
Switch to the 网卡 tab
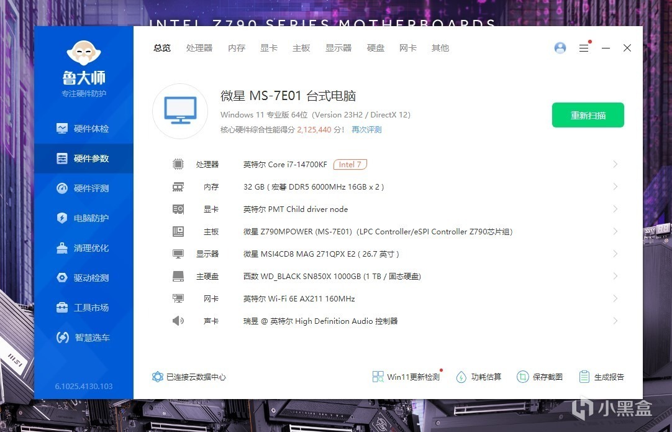click(407, 48)
